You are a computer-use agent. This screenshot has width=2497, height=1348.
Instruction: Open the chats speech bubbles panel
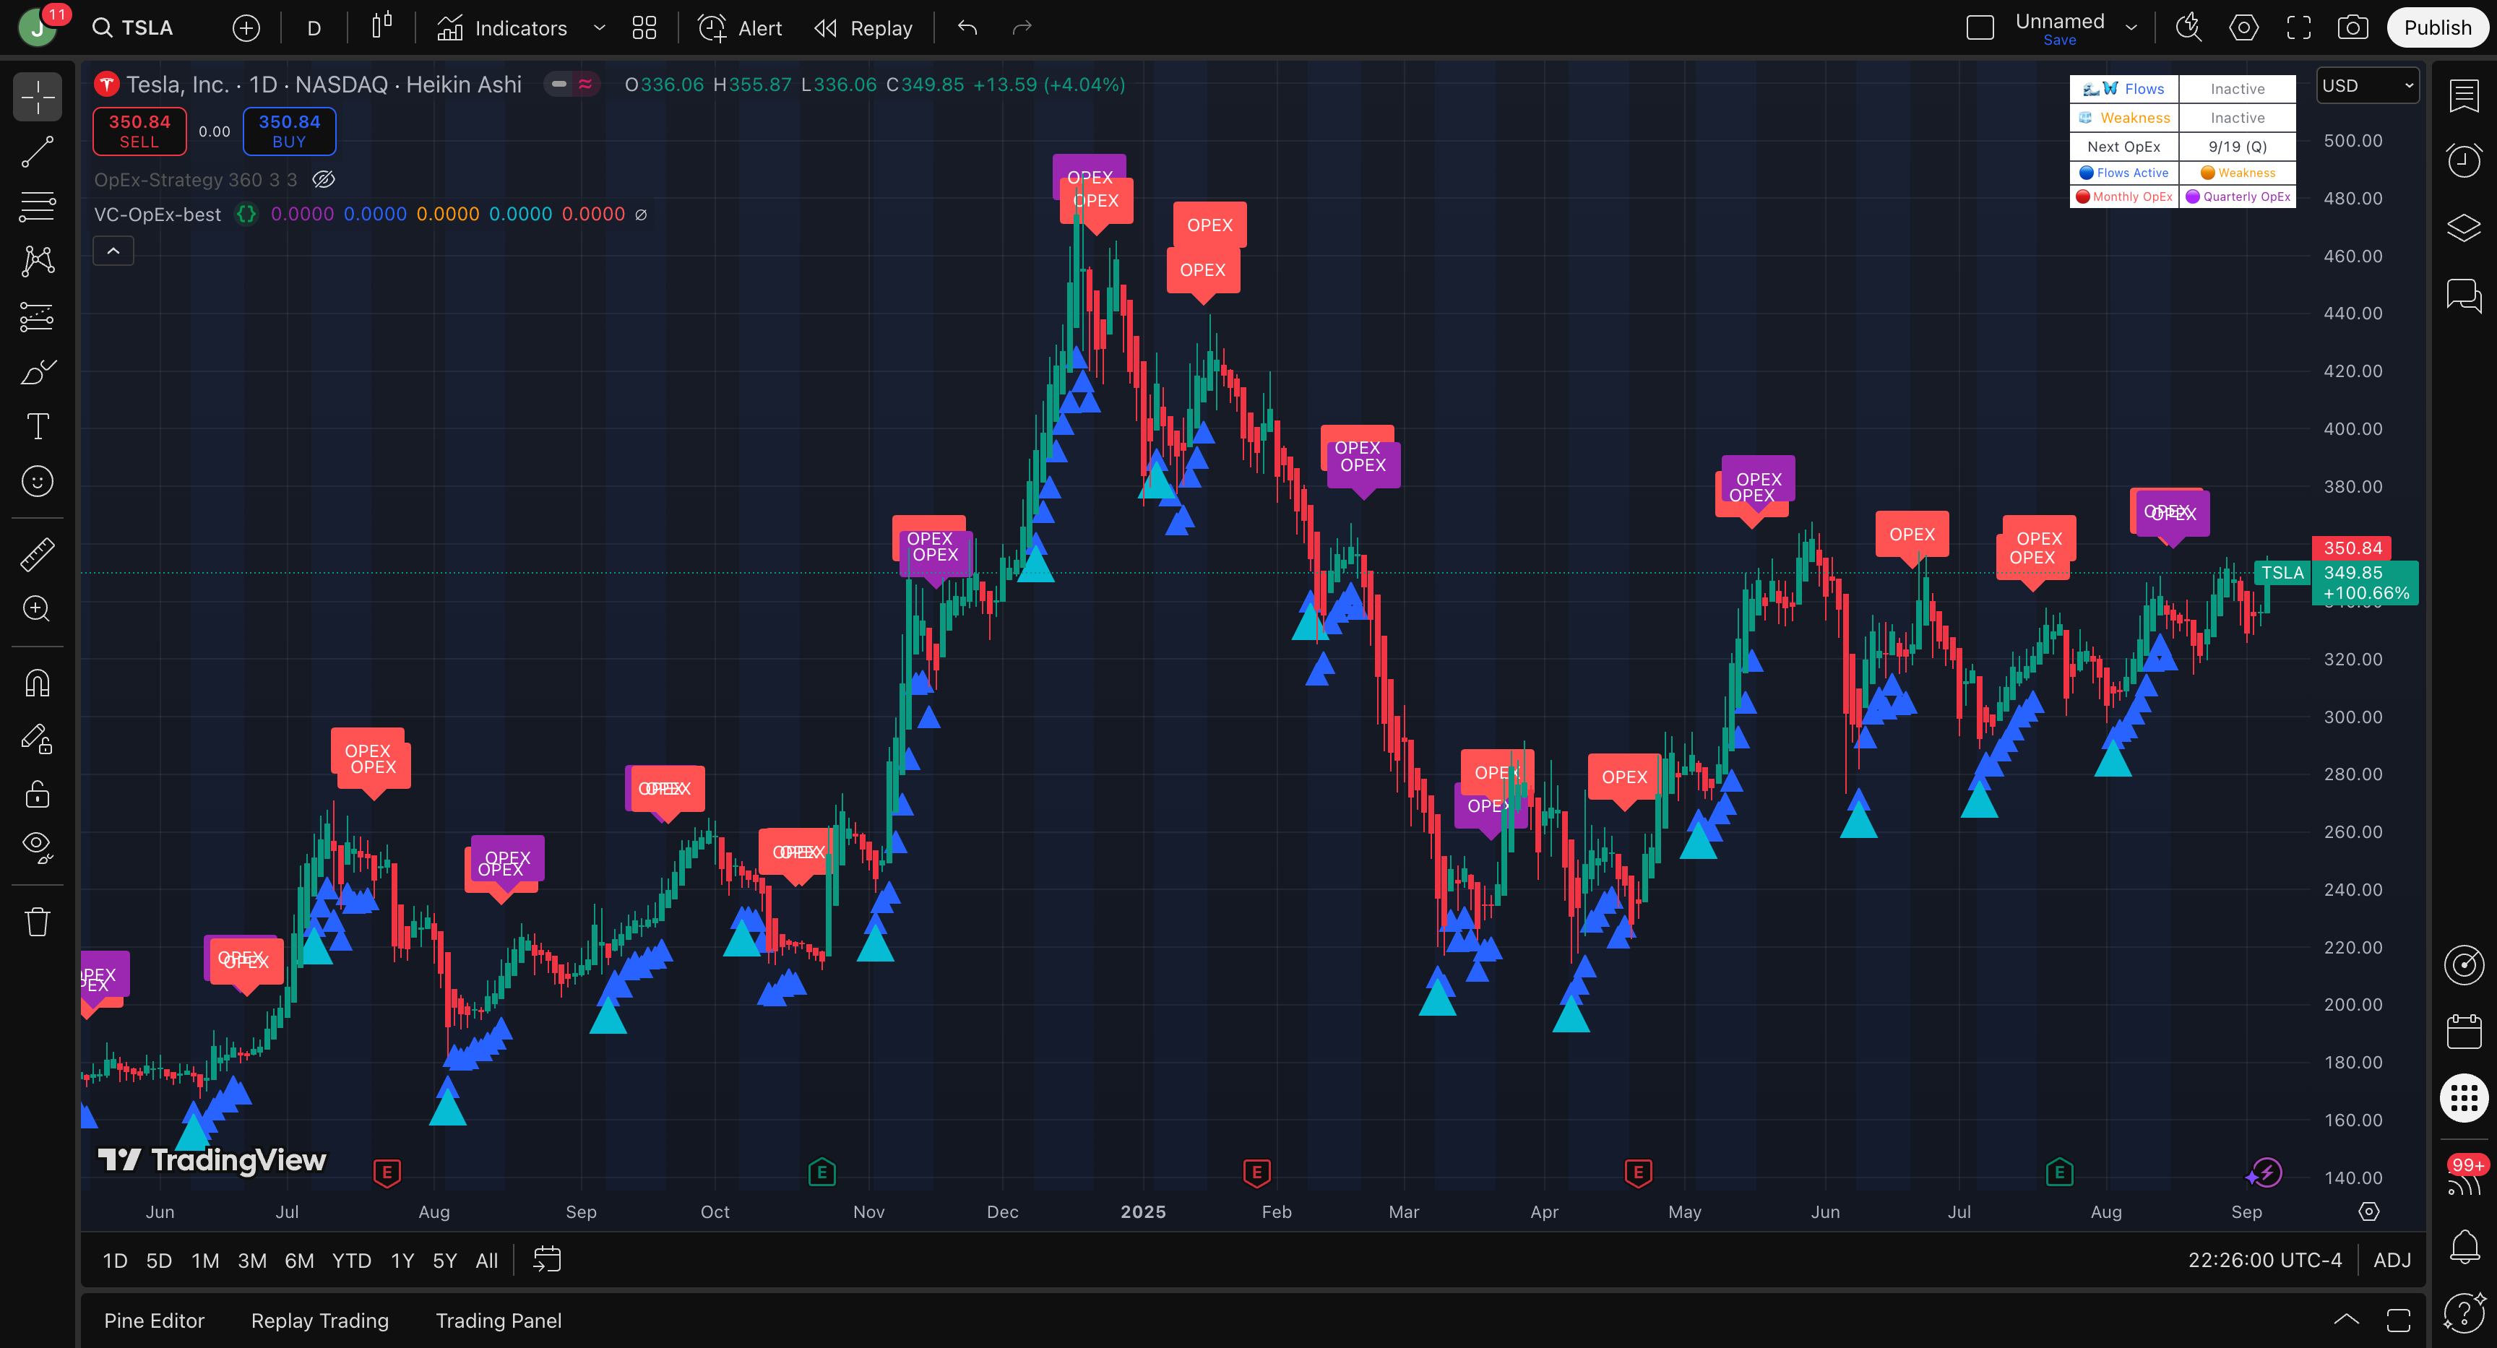coord(2464,295)
